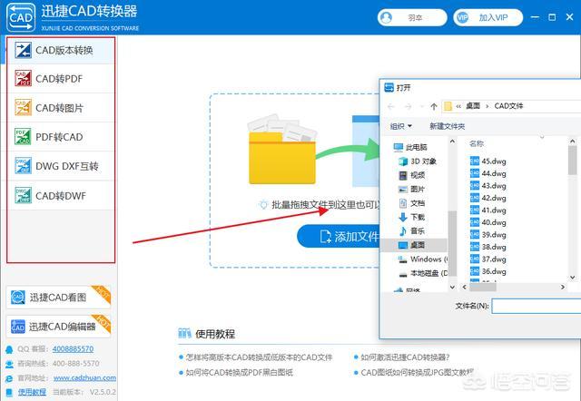Open the user account button
Screen dimensions: 581x401
[412, 17]
